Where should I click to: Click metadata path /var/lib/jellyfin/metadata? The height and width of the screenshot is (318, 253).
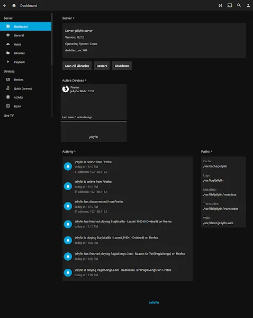(220, 195)
